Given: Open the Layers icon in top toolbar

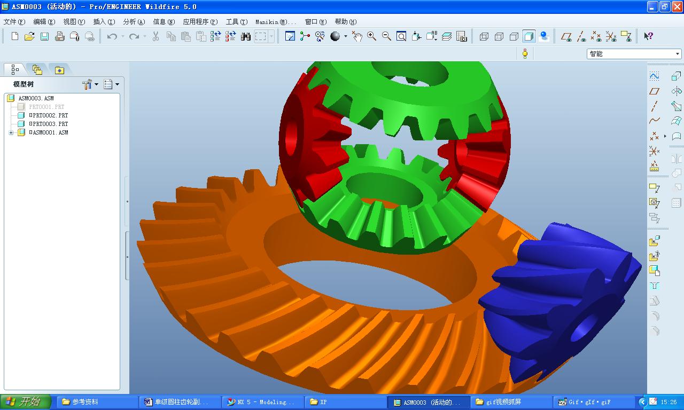Looking at the screenshot, I should pyautogui.click(x=447, y=36).
